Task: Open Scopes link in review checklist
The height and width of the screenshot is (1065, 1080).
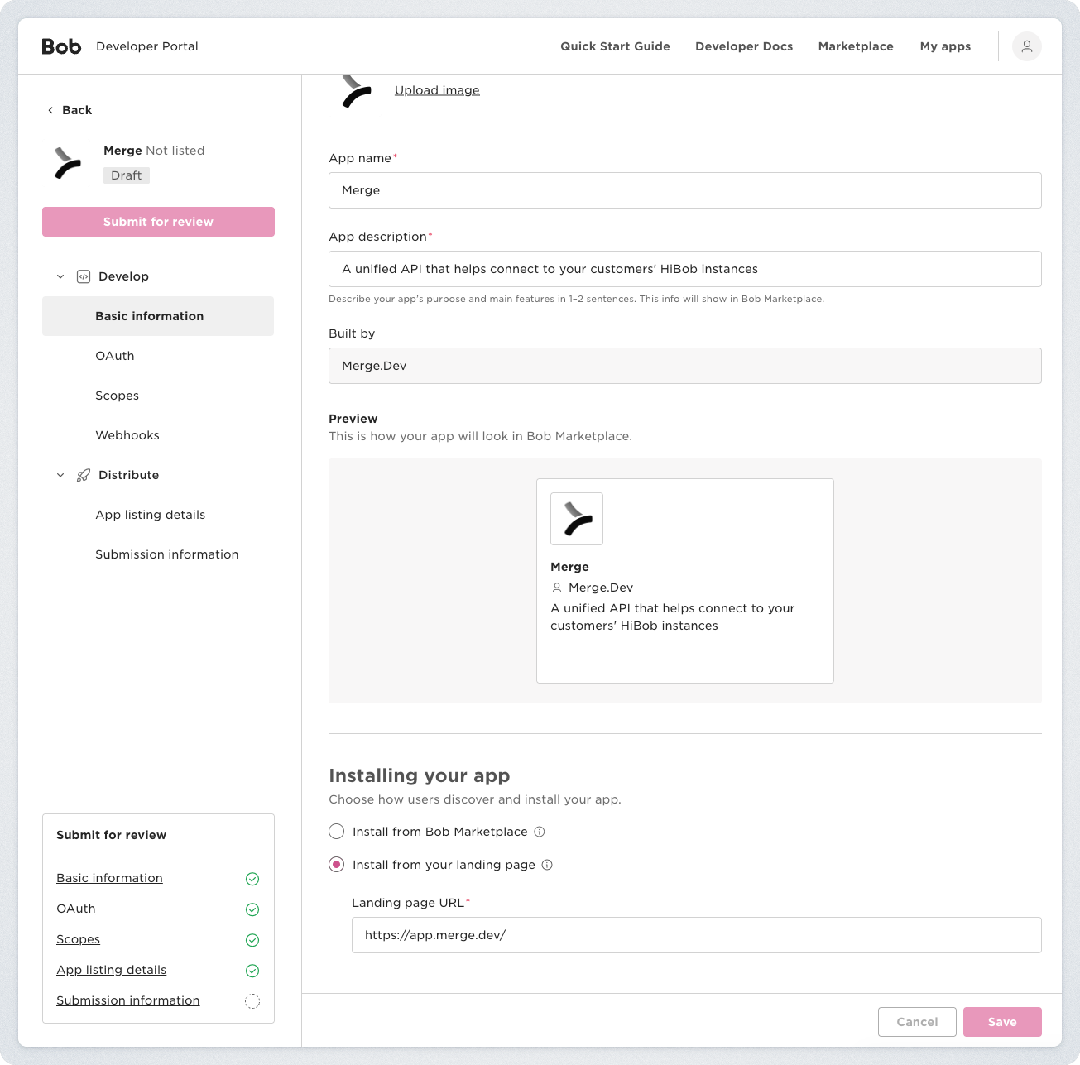Action: [78, 939]
